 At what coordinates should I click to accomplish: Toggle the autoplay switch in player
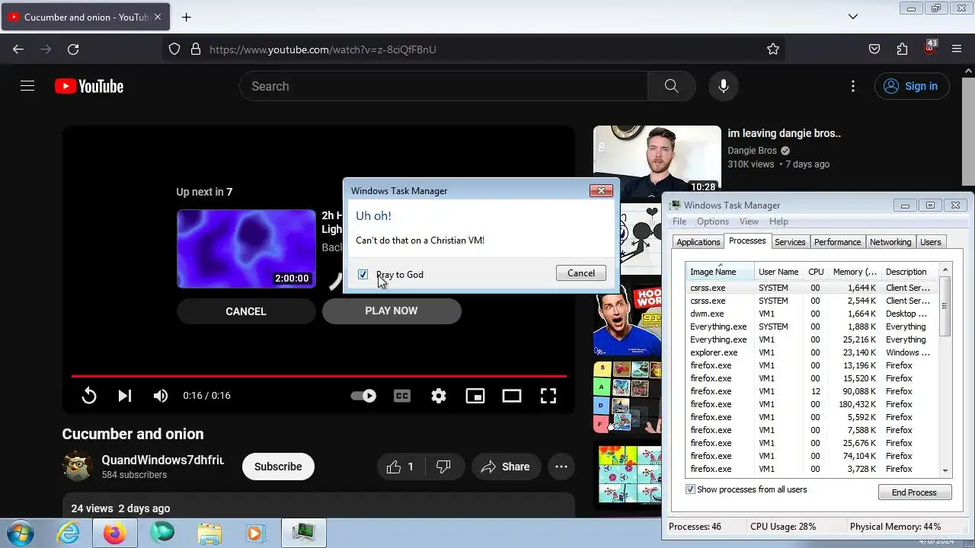pos(363,396)
